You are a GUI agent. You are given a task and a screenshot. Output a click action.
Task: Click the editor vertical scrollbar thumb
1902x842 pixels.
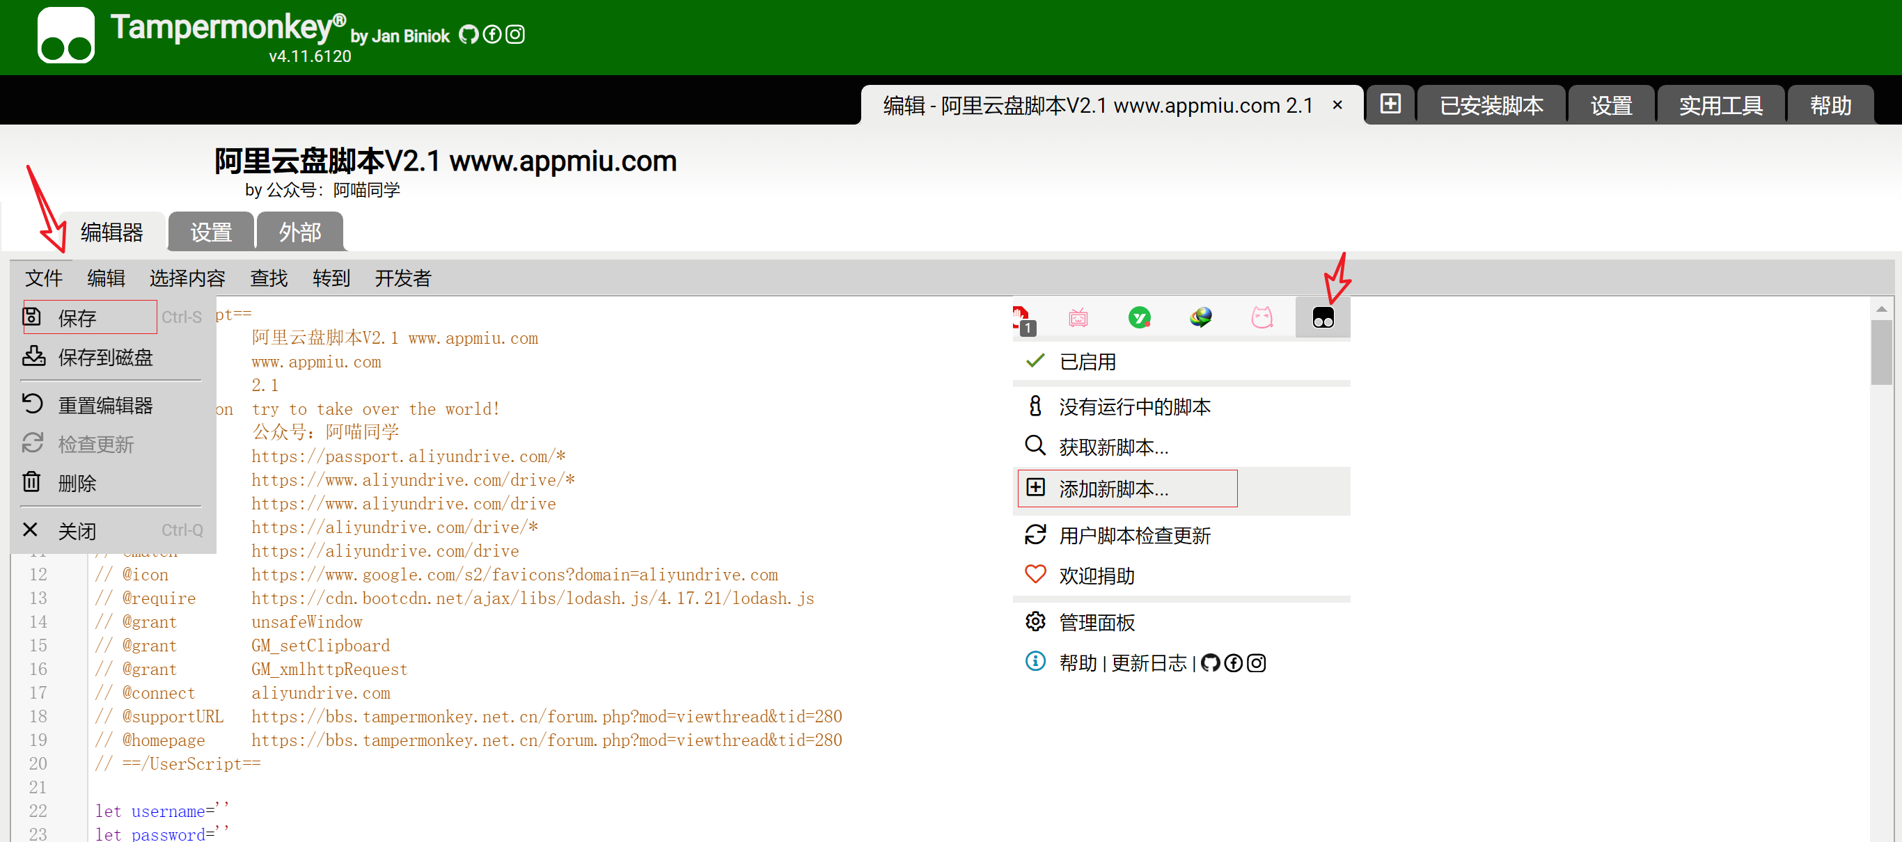coord(1881,352)
